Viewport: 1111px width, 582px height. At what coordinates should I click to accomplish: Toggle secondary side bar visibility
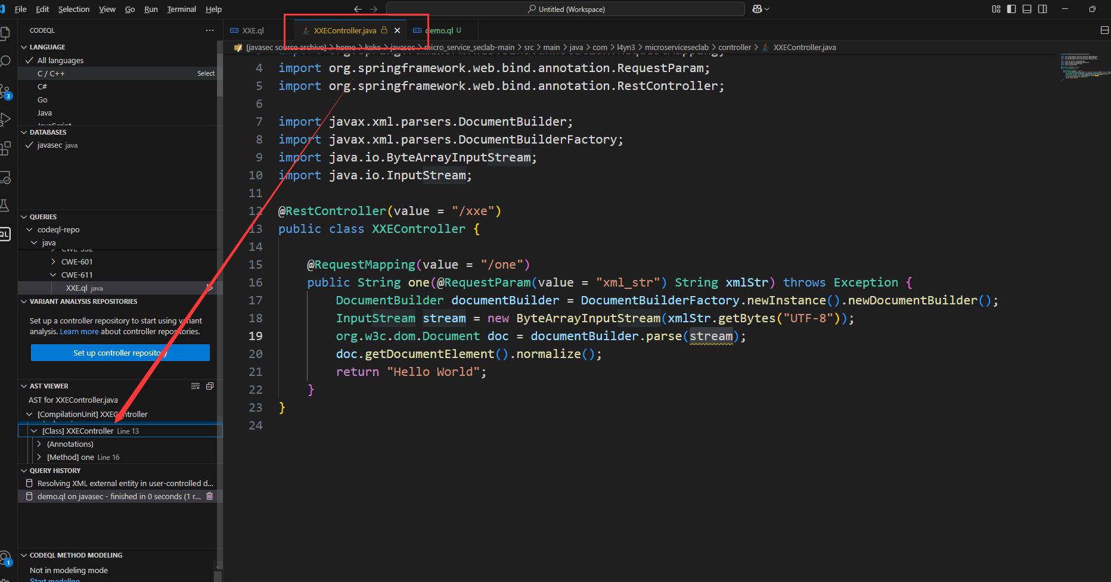pos(1042,9)
